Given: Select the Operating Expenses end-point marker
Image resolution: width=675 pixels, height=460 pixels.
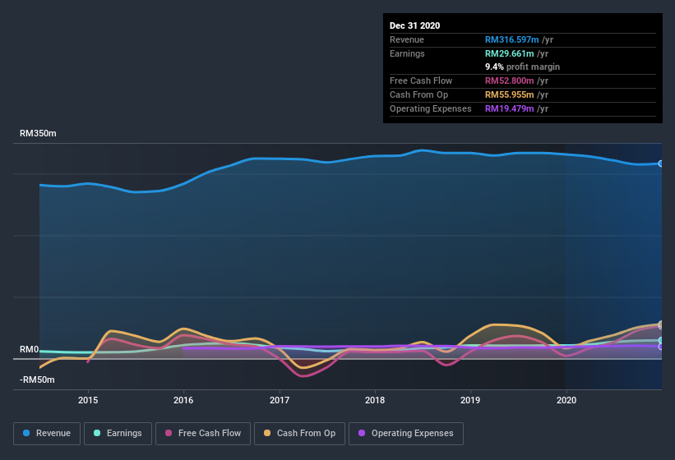Looking at the screenshot, I should [x=661, y=347].
